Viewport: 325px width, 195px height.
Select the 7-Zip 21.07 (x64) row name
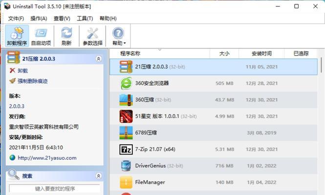coord(155,149)
